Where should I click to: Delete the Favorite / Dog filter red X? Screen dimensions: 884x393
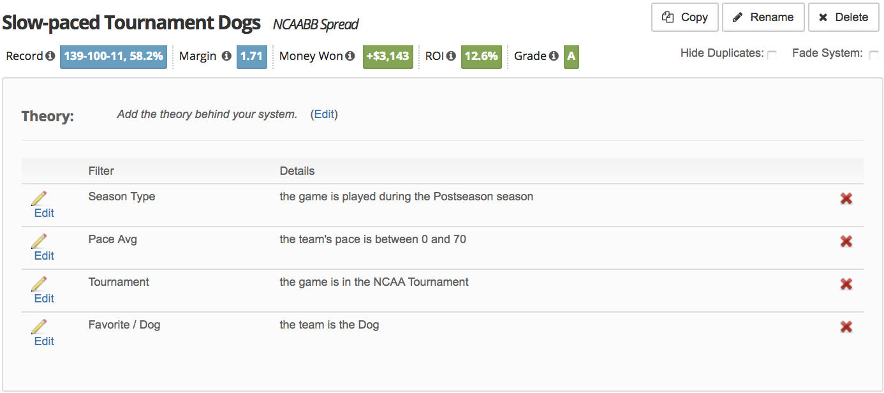[846, 327]
